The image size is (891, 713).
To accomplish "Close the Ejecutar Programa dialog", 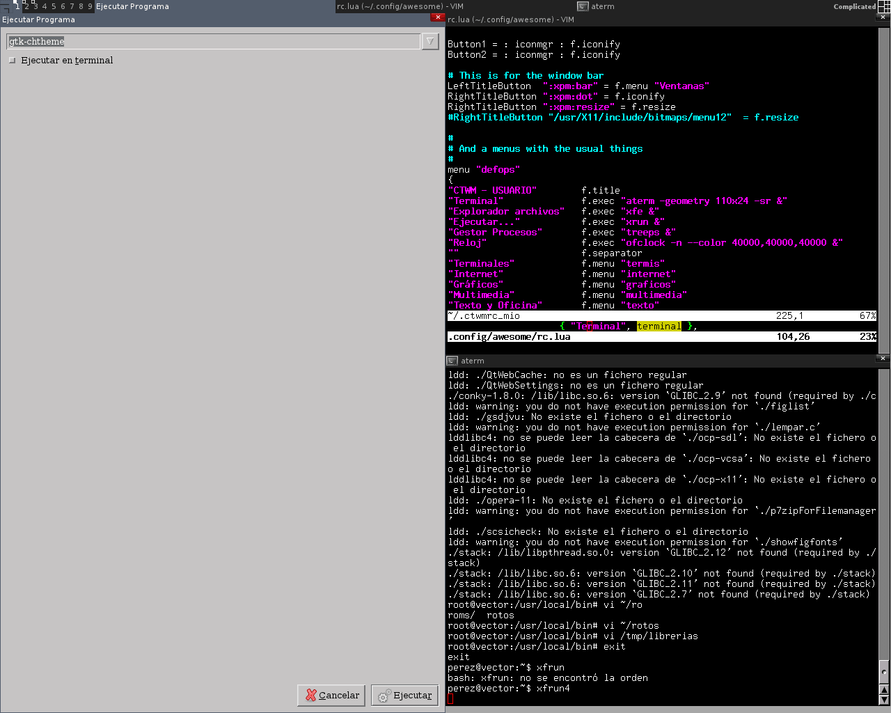I will coord(438,17).
